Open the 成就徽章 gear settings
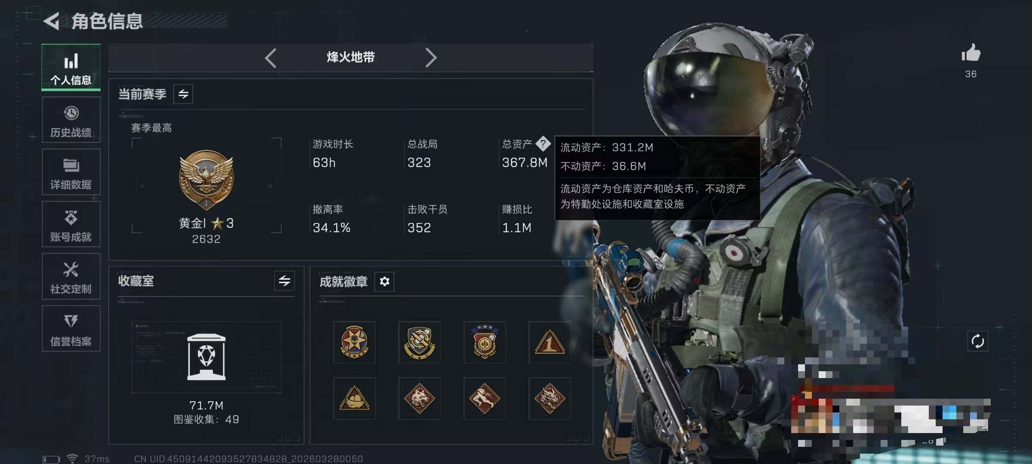Image resolution: width=1032 pixels, height=464 pixels. point(384,281)
